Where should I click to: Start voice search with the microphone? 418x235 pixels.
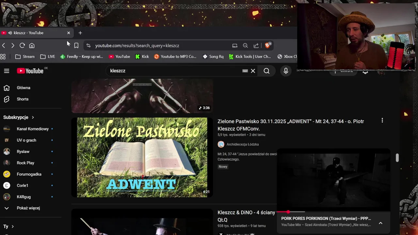coord(286,71)
